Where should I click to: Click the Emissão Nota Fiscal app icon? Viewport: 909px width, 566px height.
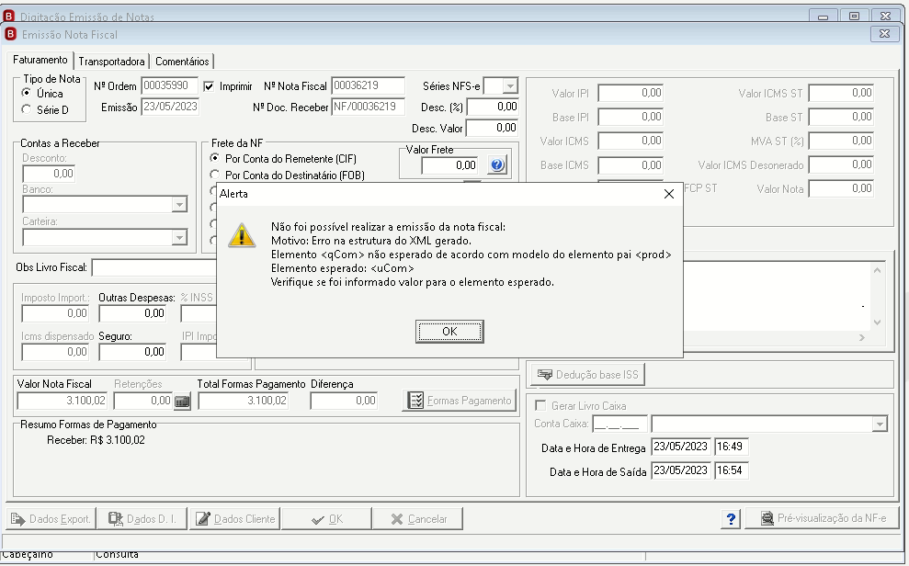[10, 34]
